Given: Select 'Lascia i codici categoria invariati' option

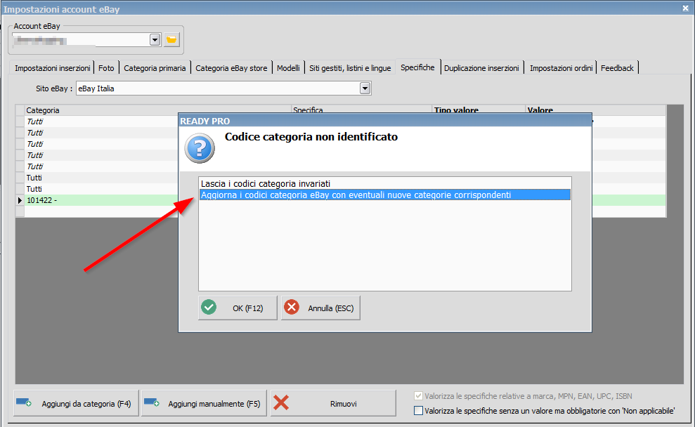Looking at the screenshot, I should coord(384,183).
